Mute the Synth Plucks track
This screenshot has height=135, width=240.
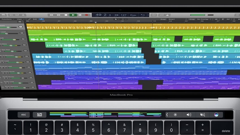pos(5,78)
